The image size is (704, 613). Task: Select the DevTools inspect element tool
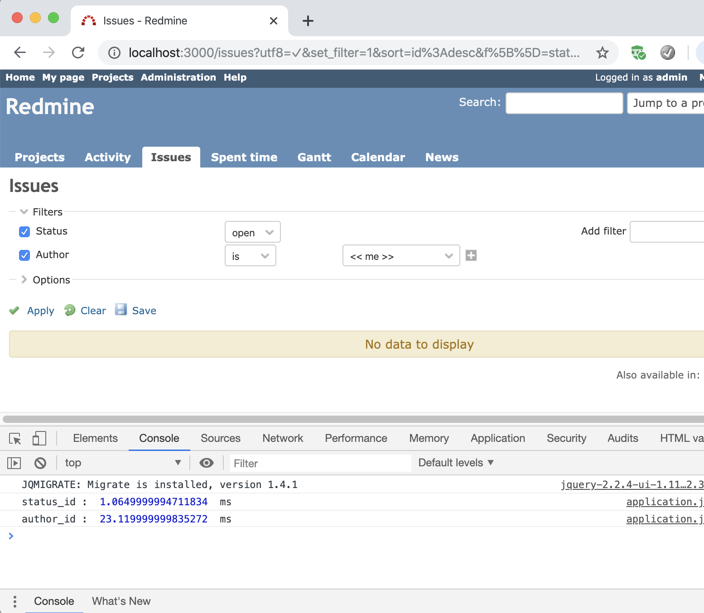[x=15, y=438]
